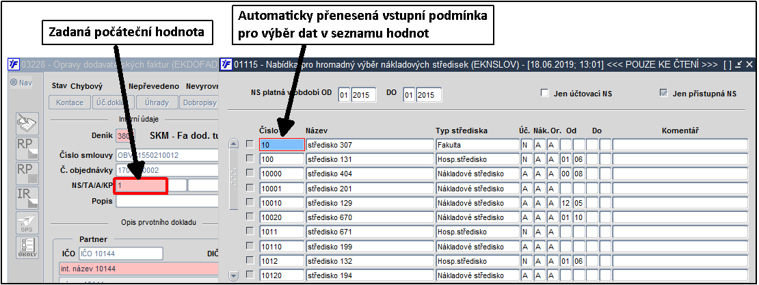Open the ÚKOLY tasks checklist icon
The image size is (759, 285).
click(27, 247)
